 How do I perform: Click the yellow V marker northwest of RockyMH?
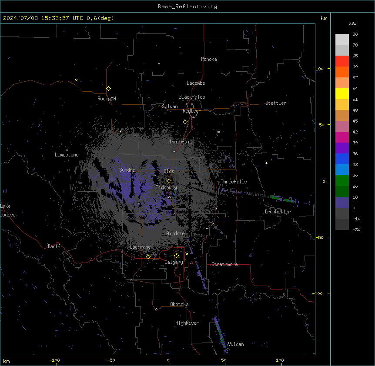(76, 80)
